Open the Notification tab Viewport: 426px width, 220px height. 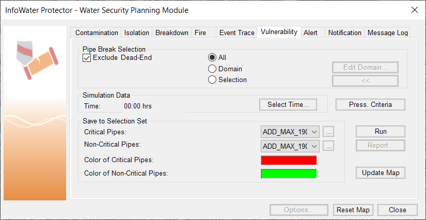344,33
